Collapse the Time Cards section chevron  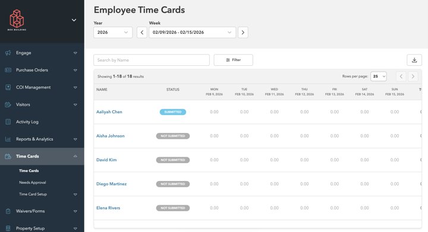[75, 156]
